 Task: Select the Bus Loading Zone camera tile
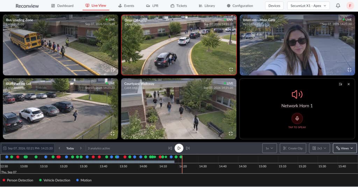click(60, 45)
